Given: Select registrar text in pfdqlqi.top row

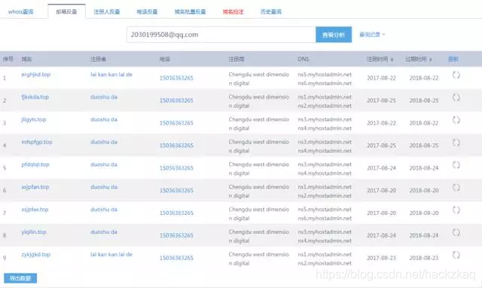Looking at the screenshot, I should tap(259, 169).
